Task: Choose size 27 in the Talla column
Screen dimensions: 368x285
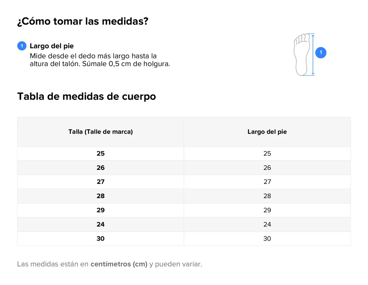Action: pyautogui.click(x=101, y=182)
